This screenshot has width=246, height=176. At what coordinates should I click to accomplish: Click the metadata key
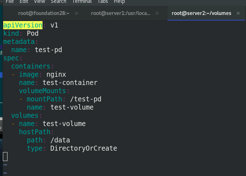(19, 42)
